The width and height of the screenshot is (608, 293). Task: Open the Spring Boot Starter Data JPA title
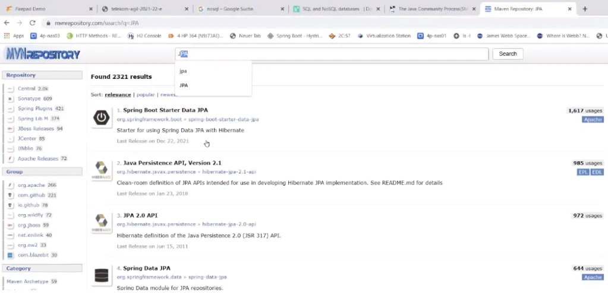[x=165, y=110]
